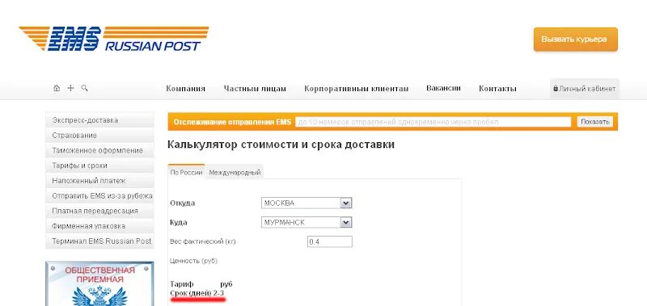
Task: Call a courier with Вызвать курьера
Action: pyautogui.click(x=576, y=40)
